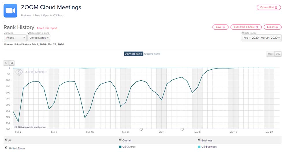Screen dimensions: 283x152
Task: Click the calendar icon beside Date Range
Action: pyautogui.click(x=243, y=33)
